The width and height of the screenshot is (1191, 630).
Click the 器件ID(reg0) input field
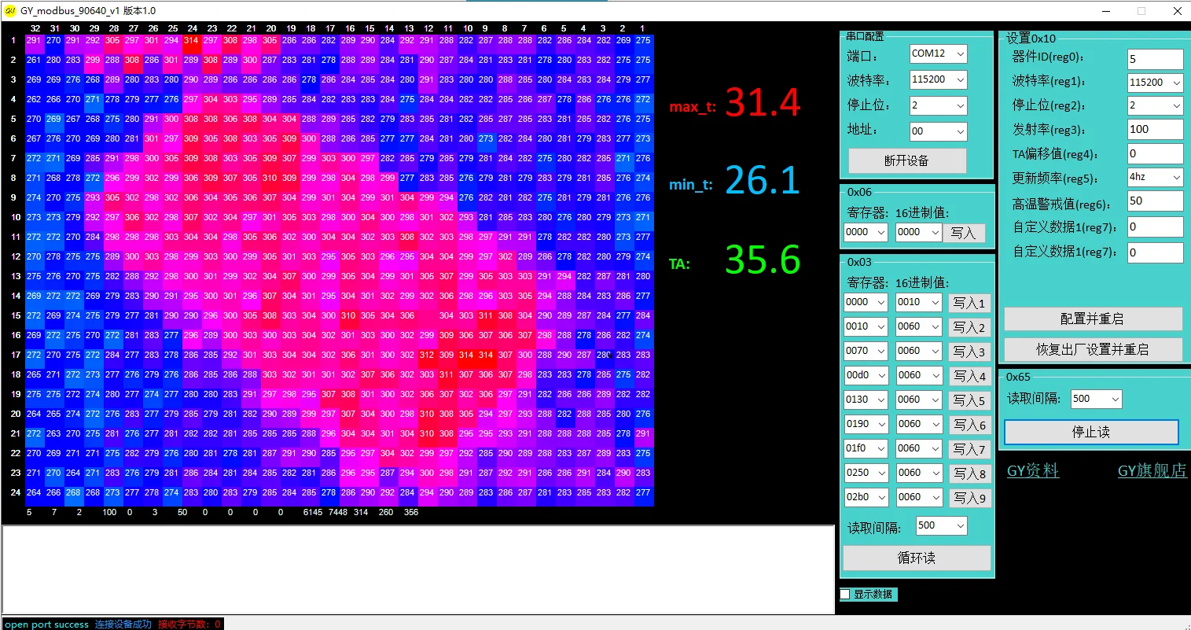coord(1154,59)
